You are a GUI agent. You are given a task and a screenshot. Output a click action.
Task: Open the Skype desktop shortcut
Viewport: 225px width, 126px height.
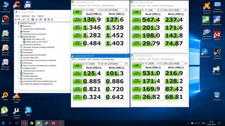tap(28, 111)
